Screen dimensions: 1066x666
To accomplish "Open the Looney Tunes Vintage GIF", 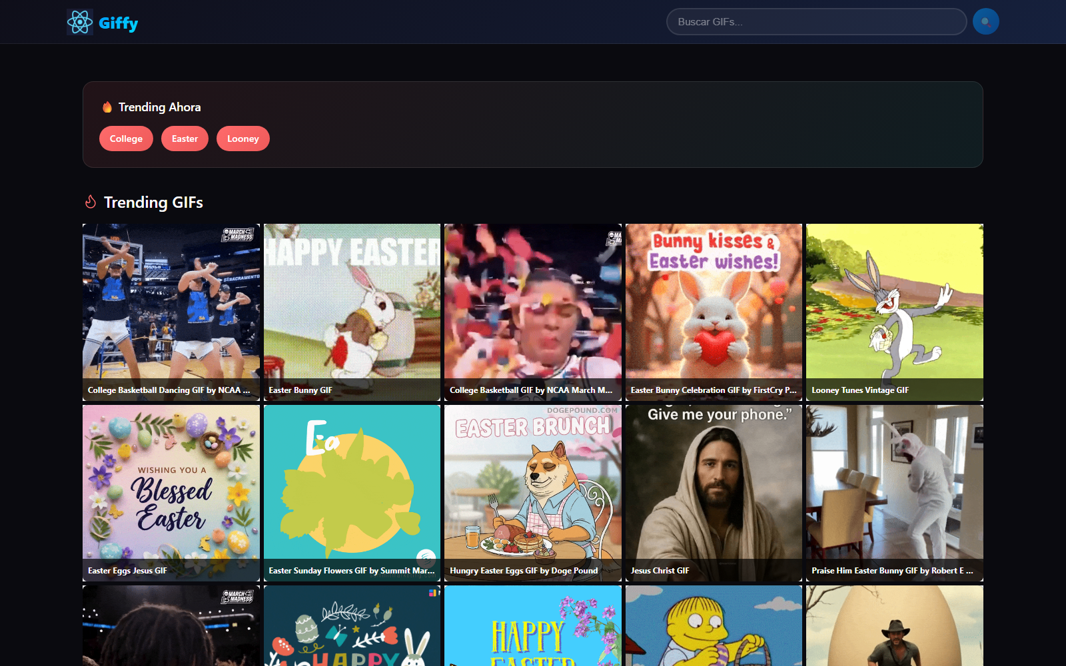I will (894, 312).
